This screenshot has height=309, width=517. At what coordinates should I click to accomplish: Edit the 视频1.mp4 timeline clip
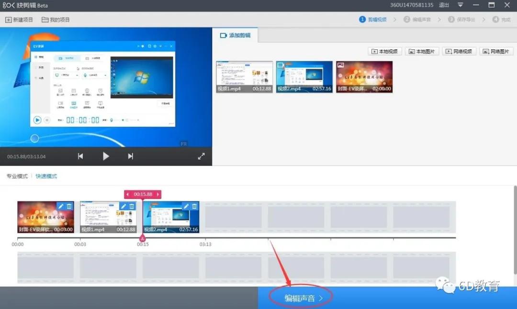tap(124, 206)
